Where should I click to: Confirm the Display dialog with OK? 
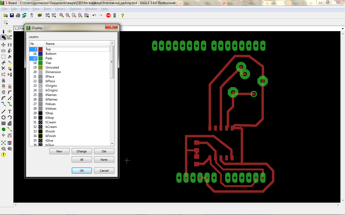82,171
